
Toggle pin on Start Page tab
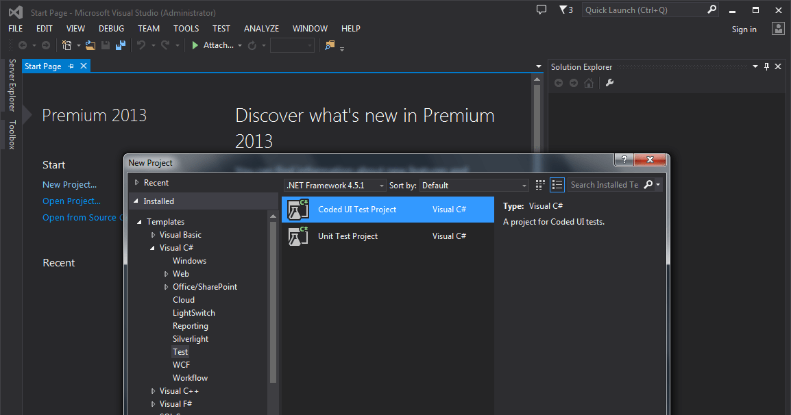pos(71,66)
